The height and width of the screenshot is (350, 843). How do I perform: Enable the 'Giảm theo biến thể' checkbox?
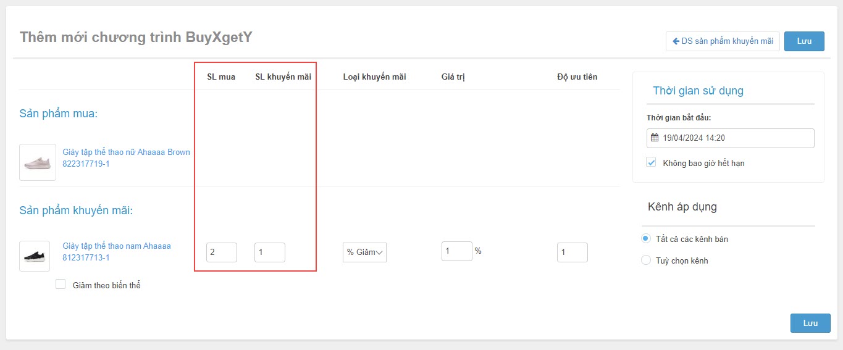(61, 285)
